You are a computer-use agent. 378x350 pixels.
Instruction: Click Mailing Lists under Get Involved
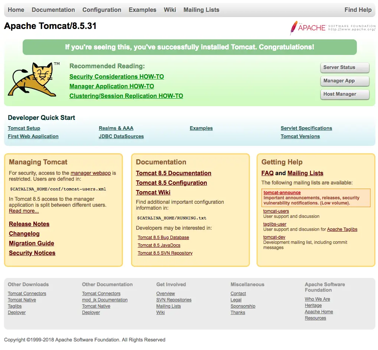tap(168, 306)
